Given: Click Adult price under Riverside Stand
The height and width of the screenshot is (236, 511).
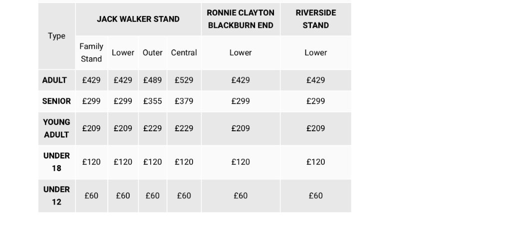Looking at the screenshot, I should [315, 80].
